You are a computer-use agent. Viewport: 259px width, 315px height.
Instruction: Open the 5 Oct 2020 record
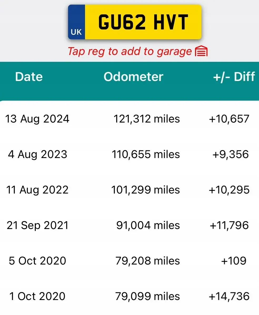tap(129, 261)
